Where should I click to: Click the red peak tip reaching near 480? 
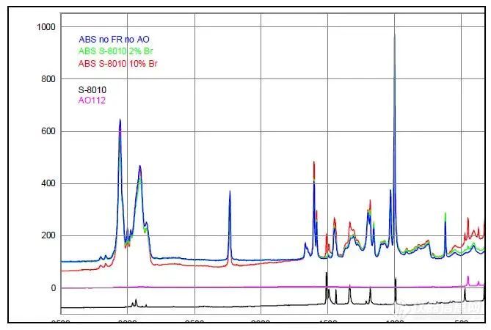pyautogui.click(x=314, y=162)
